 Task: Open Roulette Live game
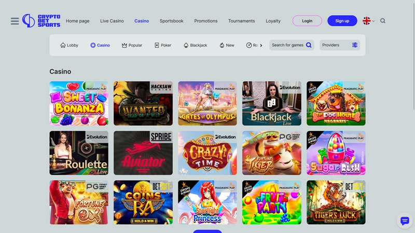(79, 153)
